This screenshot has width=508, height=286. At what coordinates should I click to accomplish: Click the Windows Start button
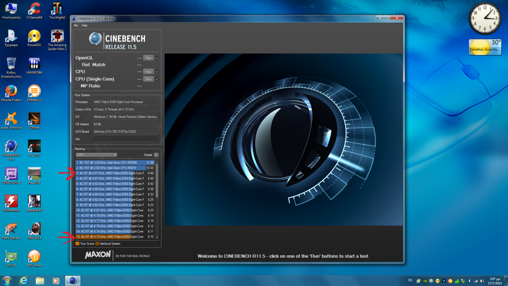coord(7,280)
